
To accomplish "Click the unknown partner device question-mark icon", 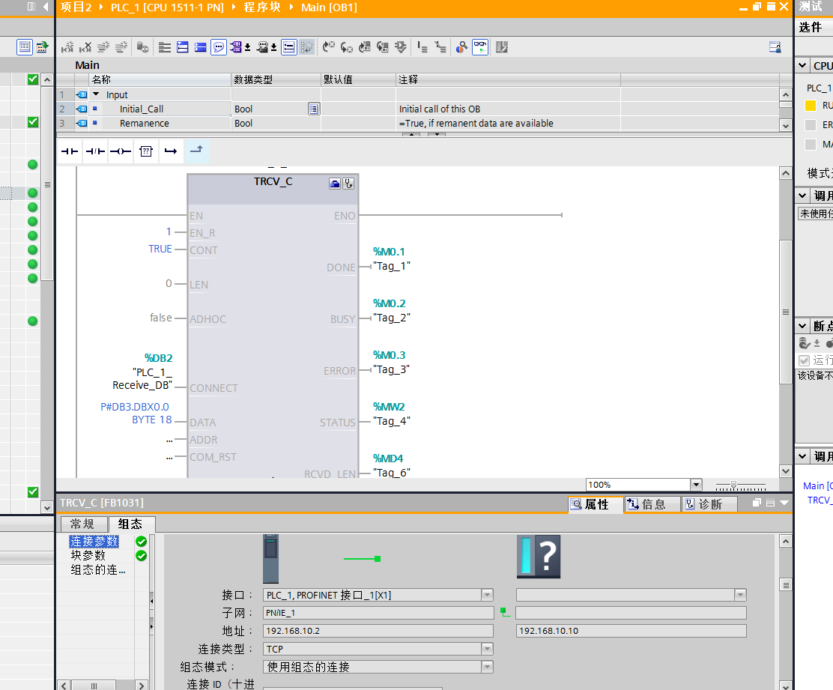I will pos(539,557).
